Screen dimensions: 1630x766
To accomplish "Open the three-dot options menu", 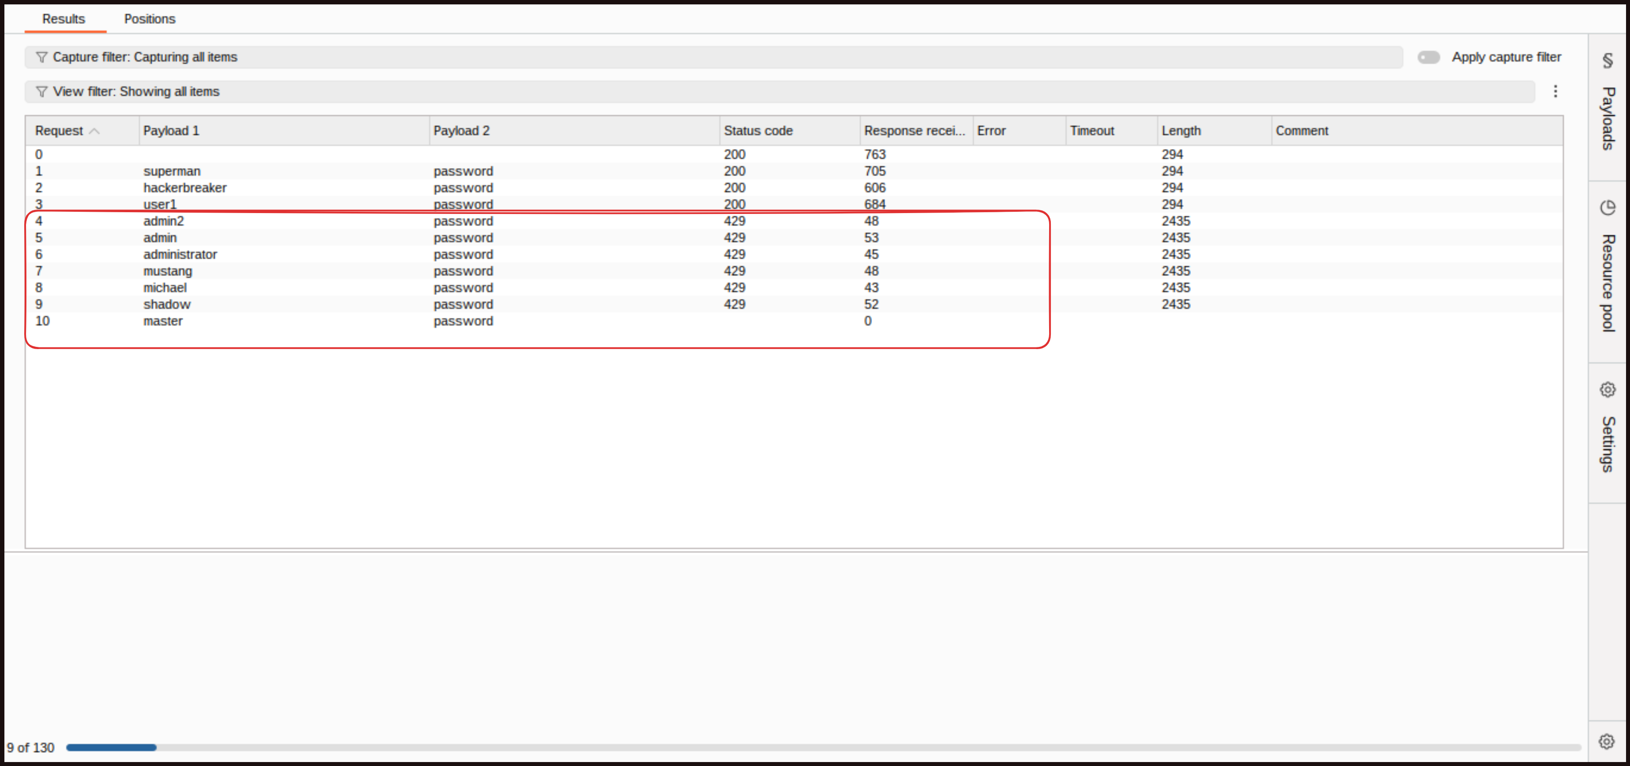I will pyautogui.click(x=1555, y=92).
